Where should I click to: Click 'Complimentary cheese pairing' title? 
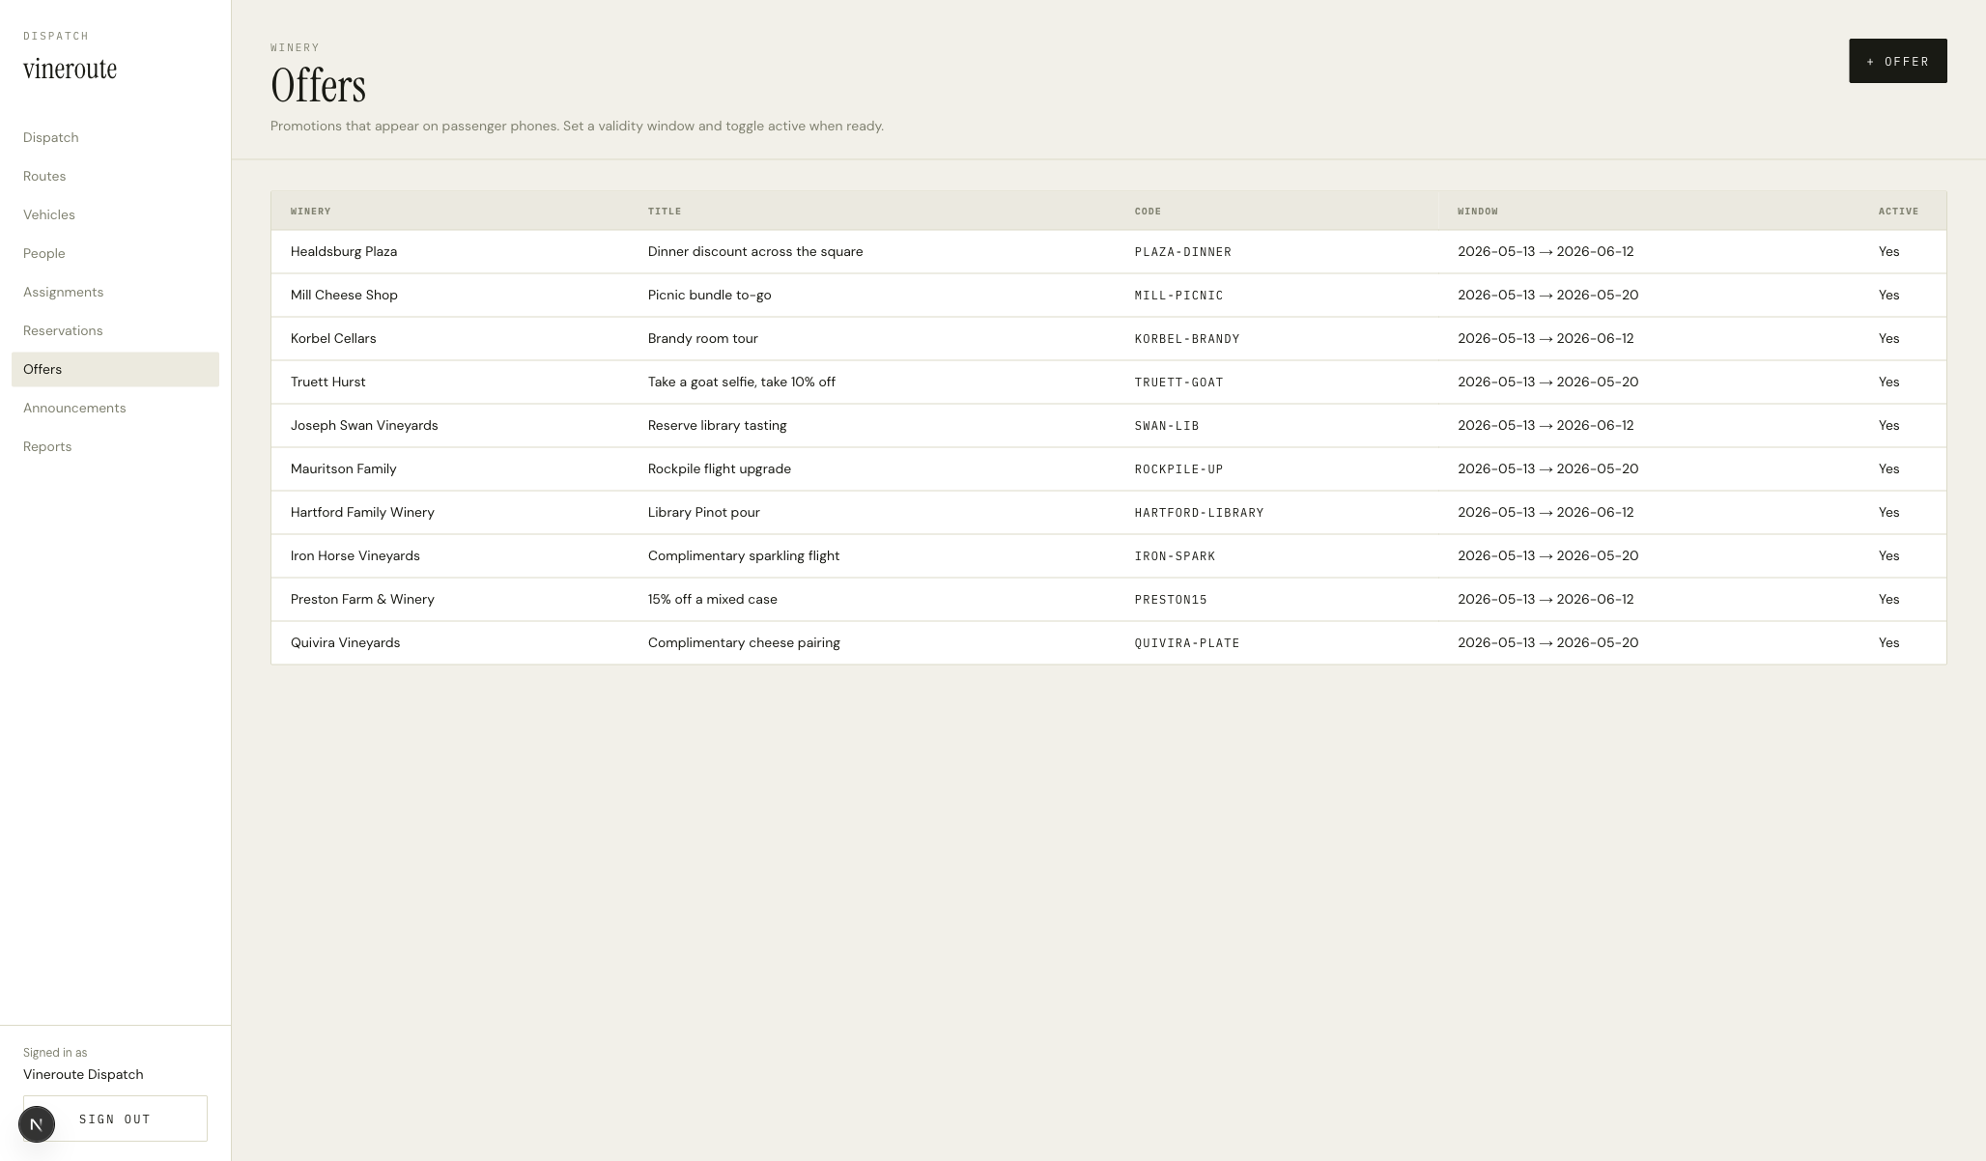point(744,642)
